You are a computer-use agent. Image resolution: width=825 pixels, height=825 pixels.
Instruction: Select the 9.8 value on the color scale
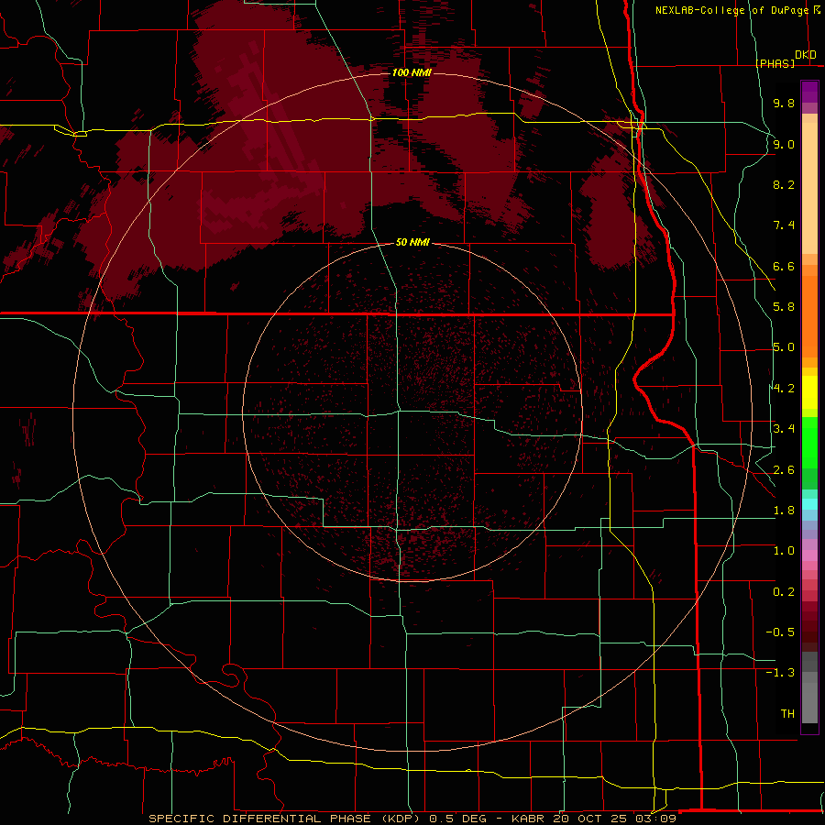[x=784, y=103]
